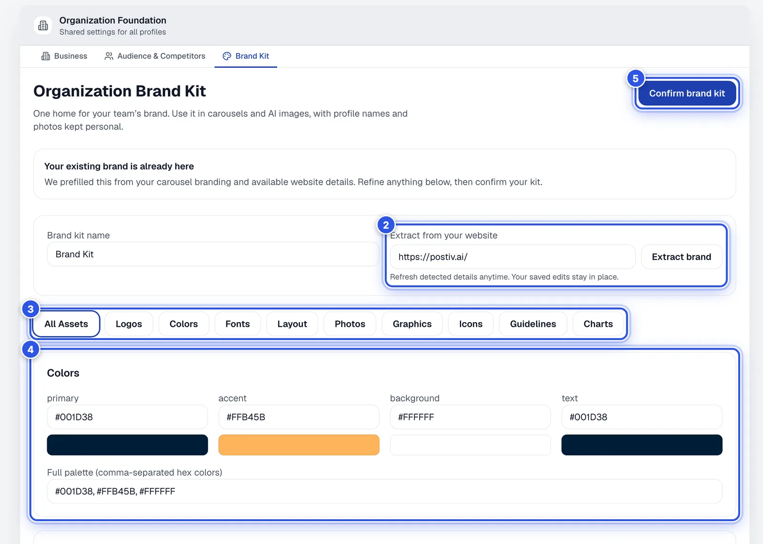Click the Business tab building icon
763x544 pixels.
click(x=46, y=56)
